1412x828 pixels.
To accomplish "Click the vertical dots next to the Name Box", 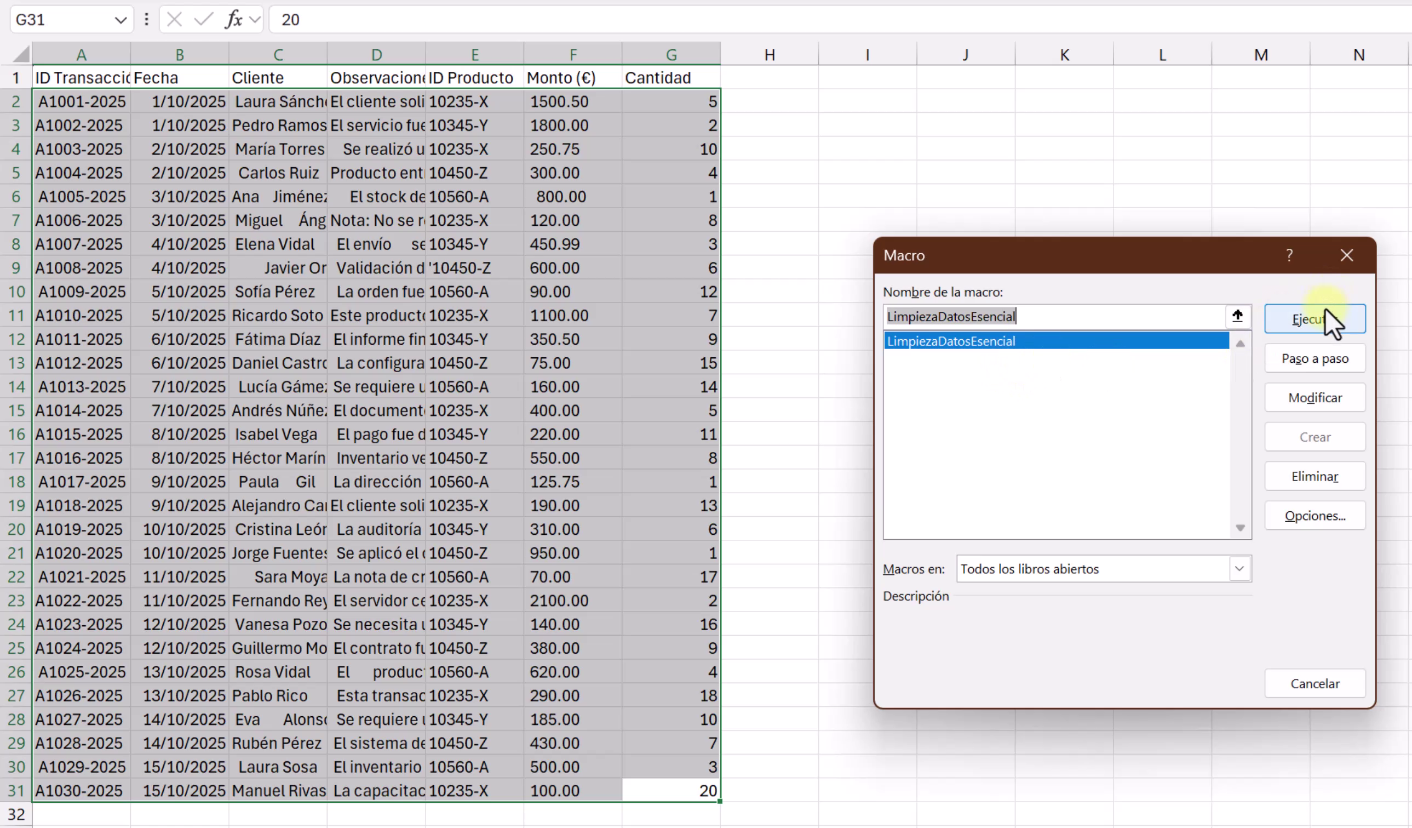I will tap(146, 19).
